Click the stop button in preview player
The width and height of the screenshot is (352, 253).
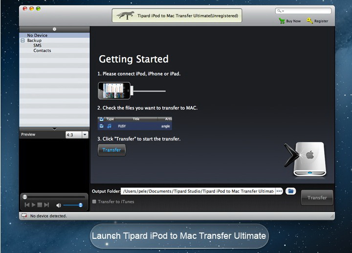tap(40, 205)
